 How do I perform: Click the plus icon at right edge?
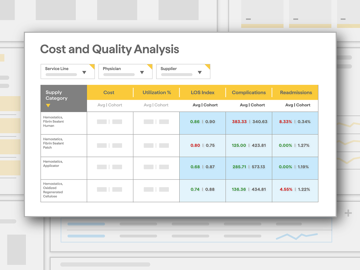point(348,213)
